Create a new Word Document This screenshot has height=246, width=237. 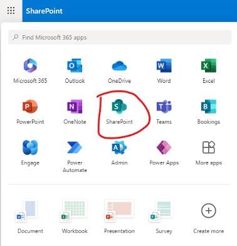pos(30,217)
